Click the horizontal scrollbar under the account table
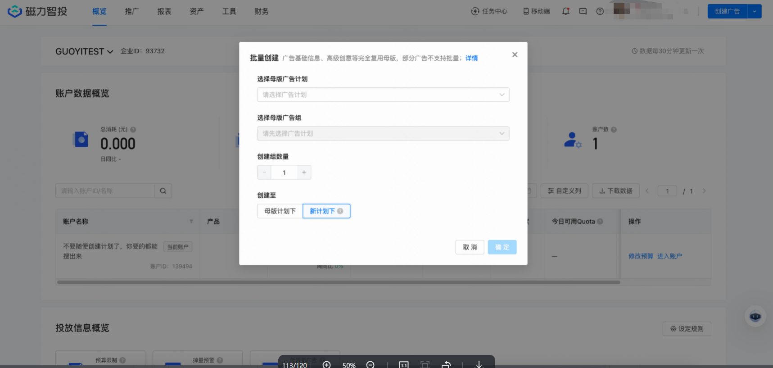This screenshot has height=368, width=773. (339, 282)
